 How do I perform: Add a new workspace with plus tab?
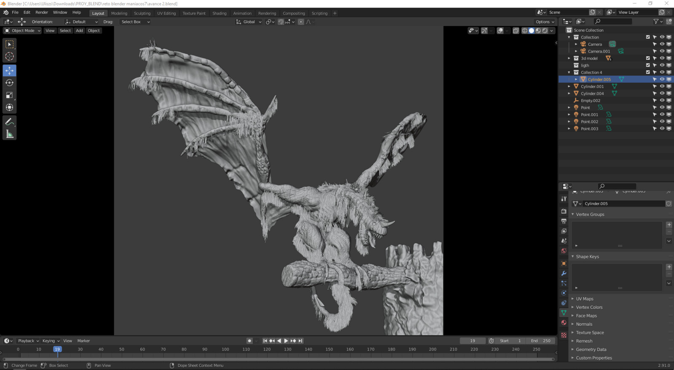point(335,13)
